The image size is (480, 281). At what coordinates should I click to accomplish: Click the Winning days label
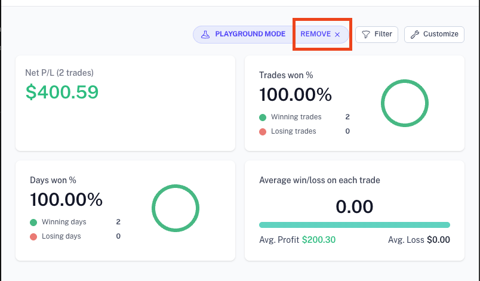point(64,222)
